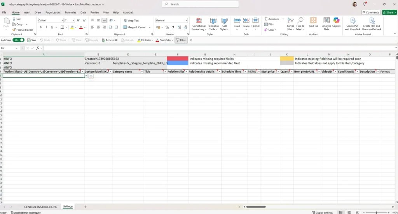Click the Search box in title bar

(x=200, y=4)
